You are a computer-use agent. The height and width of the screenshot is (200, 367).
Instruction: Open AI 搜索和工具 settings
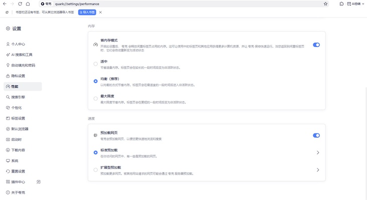[21, 54]
